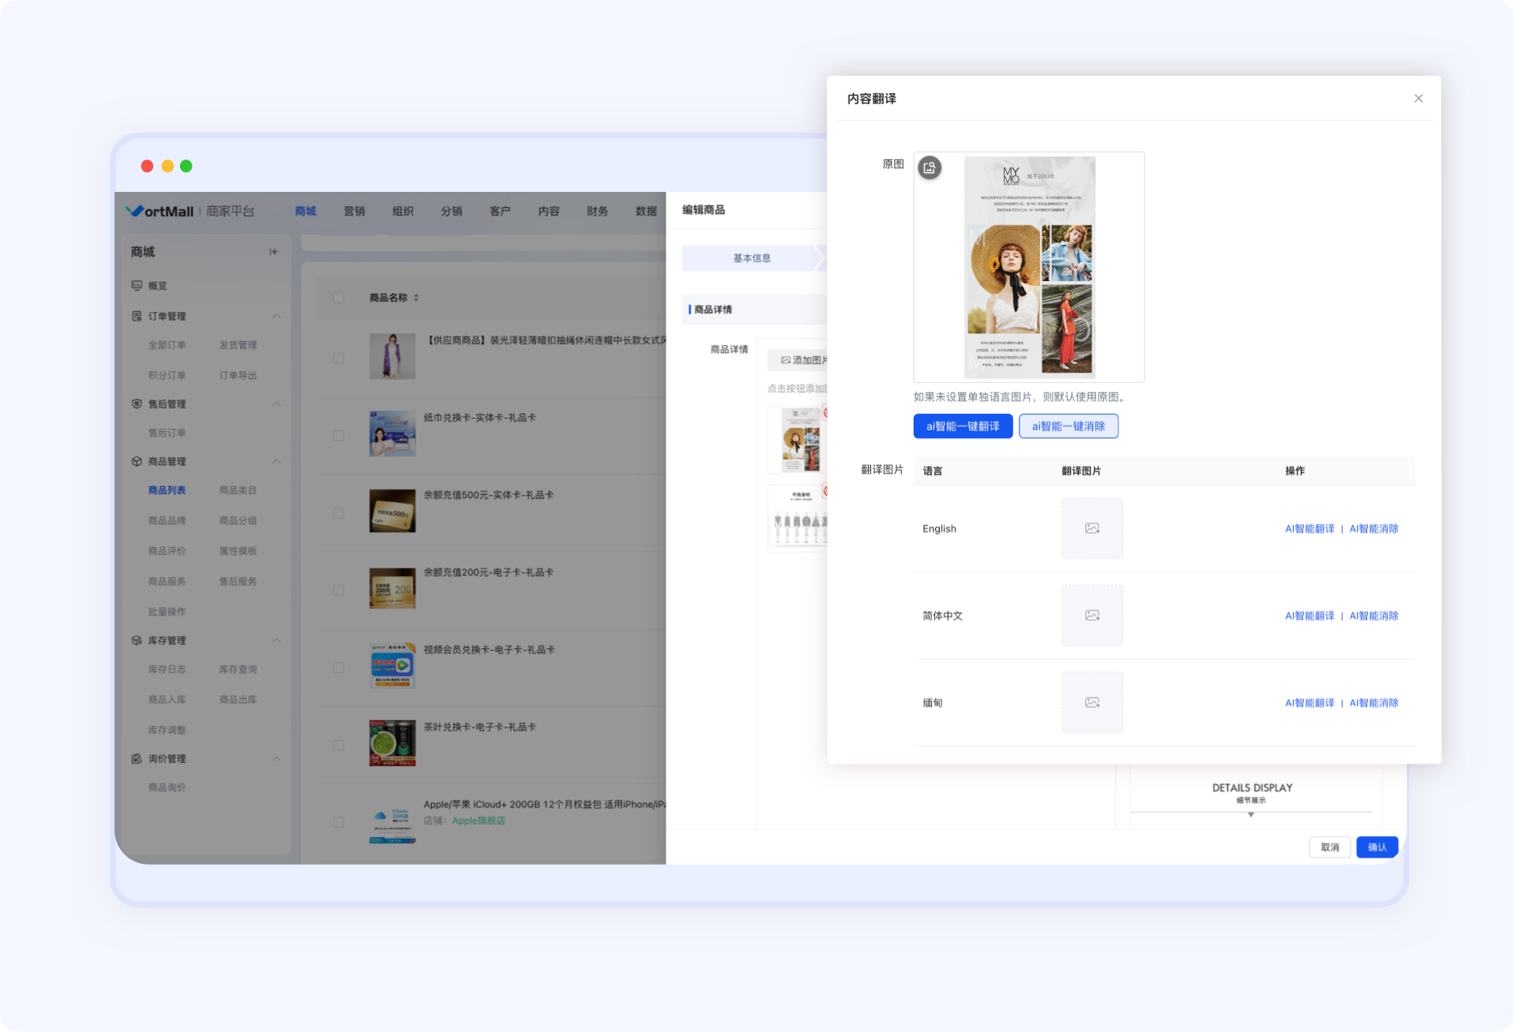Click 确认 button in edit product panel
Image resolution: width=1514 pixels, height=1032 pixels.
pyautogui.click(x=1377, y=847)
